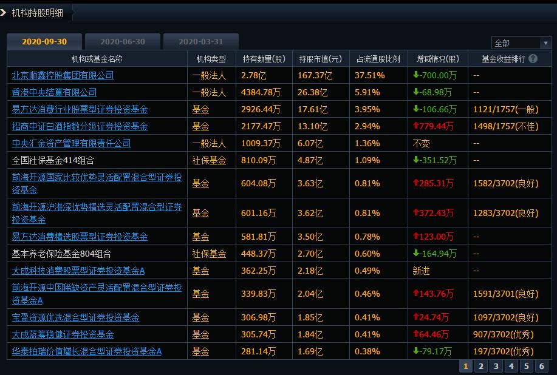Select the 2020-09-30 date tab
Viewport: 557px width, 375px height.
pyautogui.click(x=44, y=41)
